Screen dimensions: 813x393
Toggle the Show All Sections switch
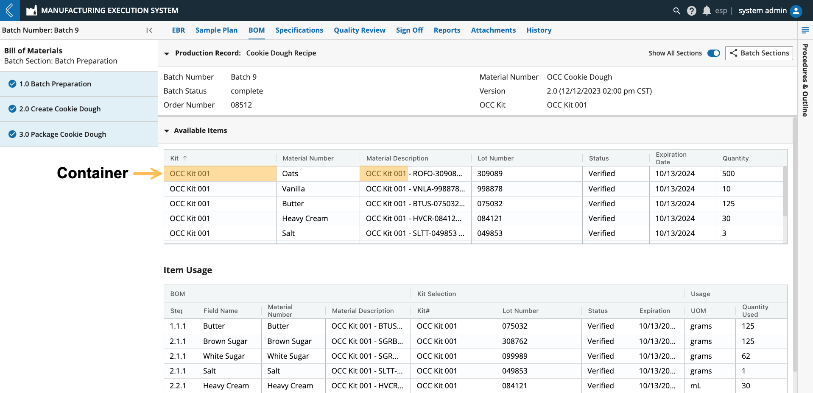click(x=714, y=53)
